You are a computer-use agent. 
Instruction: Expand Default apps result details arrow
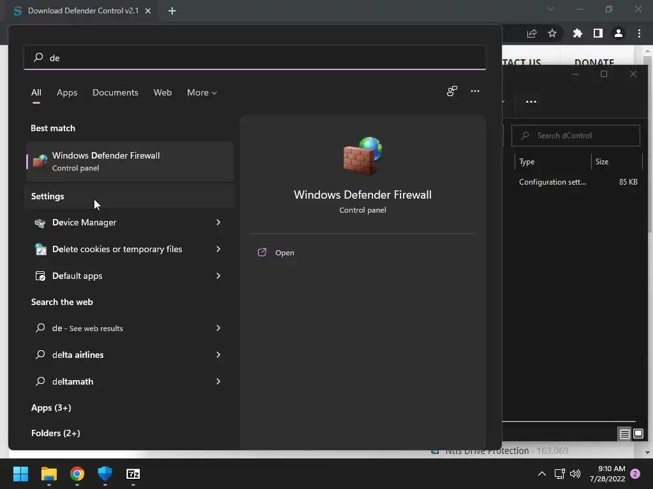click(x=218, y=276)
